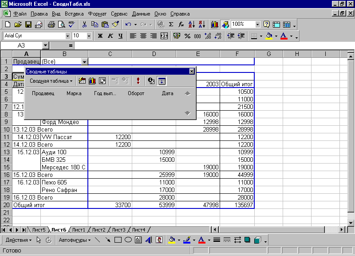Toggle bold formatting Ж
355x256 pixels.
[x=100, y=36]
